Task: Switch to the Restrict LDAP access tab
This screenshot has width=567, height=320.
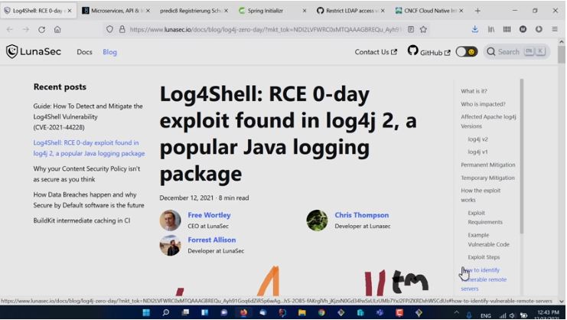Action: [x=350, y=11]
